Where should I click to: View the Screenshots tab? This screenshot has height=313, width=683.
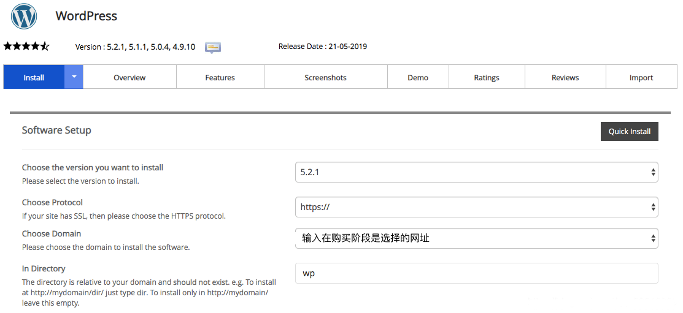tap(325, 77)
